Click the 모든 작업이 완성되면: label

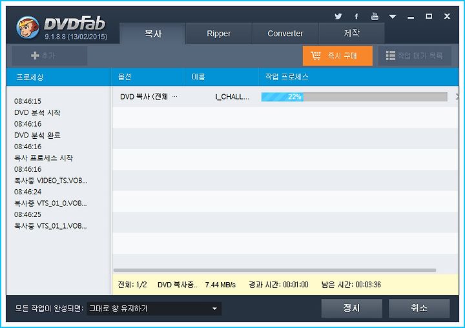point(49,309)
